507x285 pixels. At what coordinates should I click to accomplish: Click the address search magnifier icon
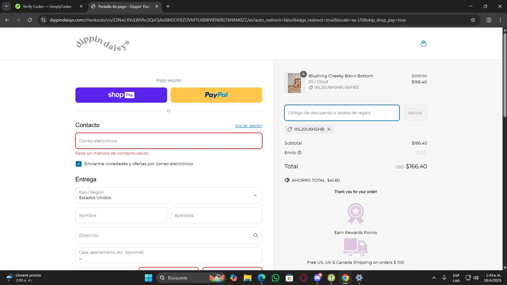pos(256,235)
